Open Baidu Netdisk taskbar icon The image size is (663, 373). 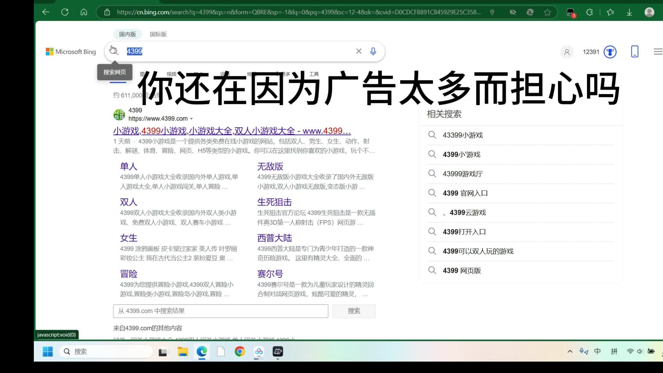pos(259,352)
